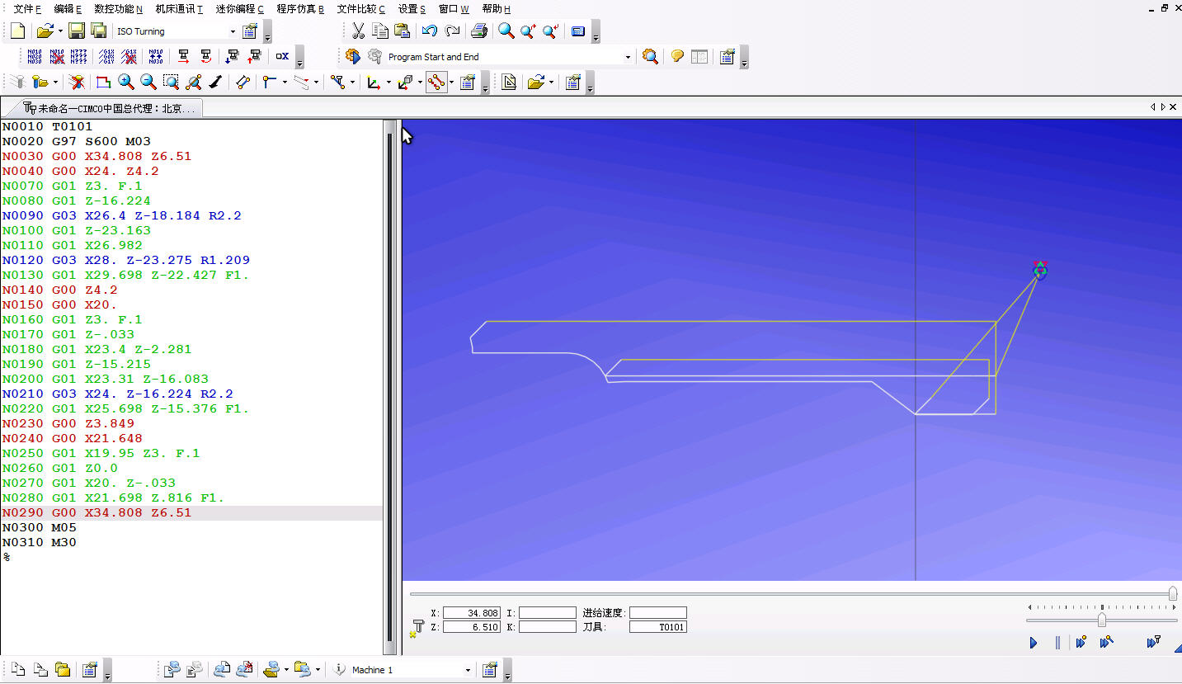
Task: Print the NC program
Action: (x=479, y=31)
